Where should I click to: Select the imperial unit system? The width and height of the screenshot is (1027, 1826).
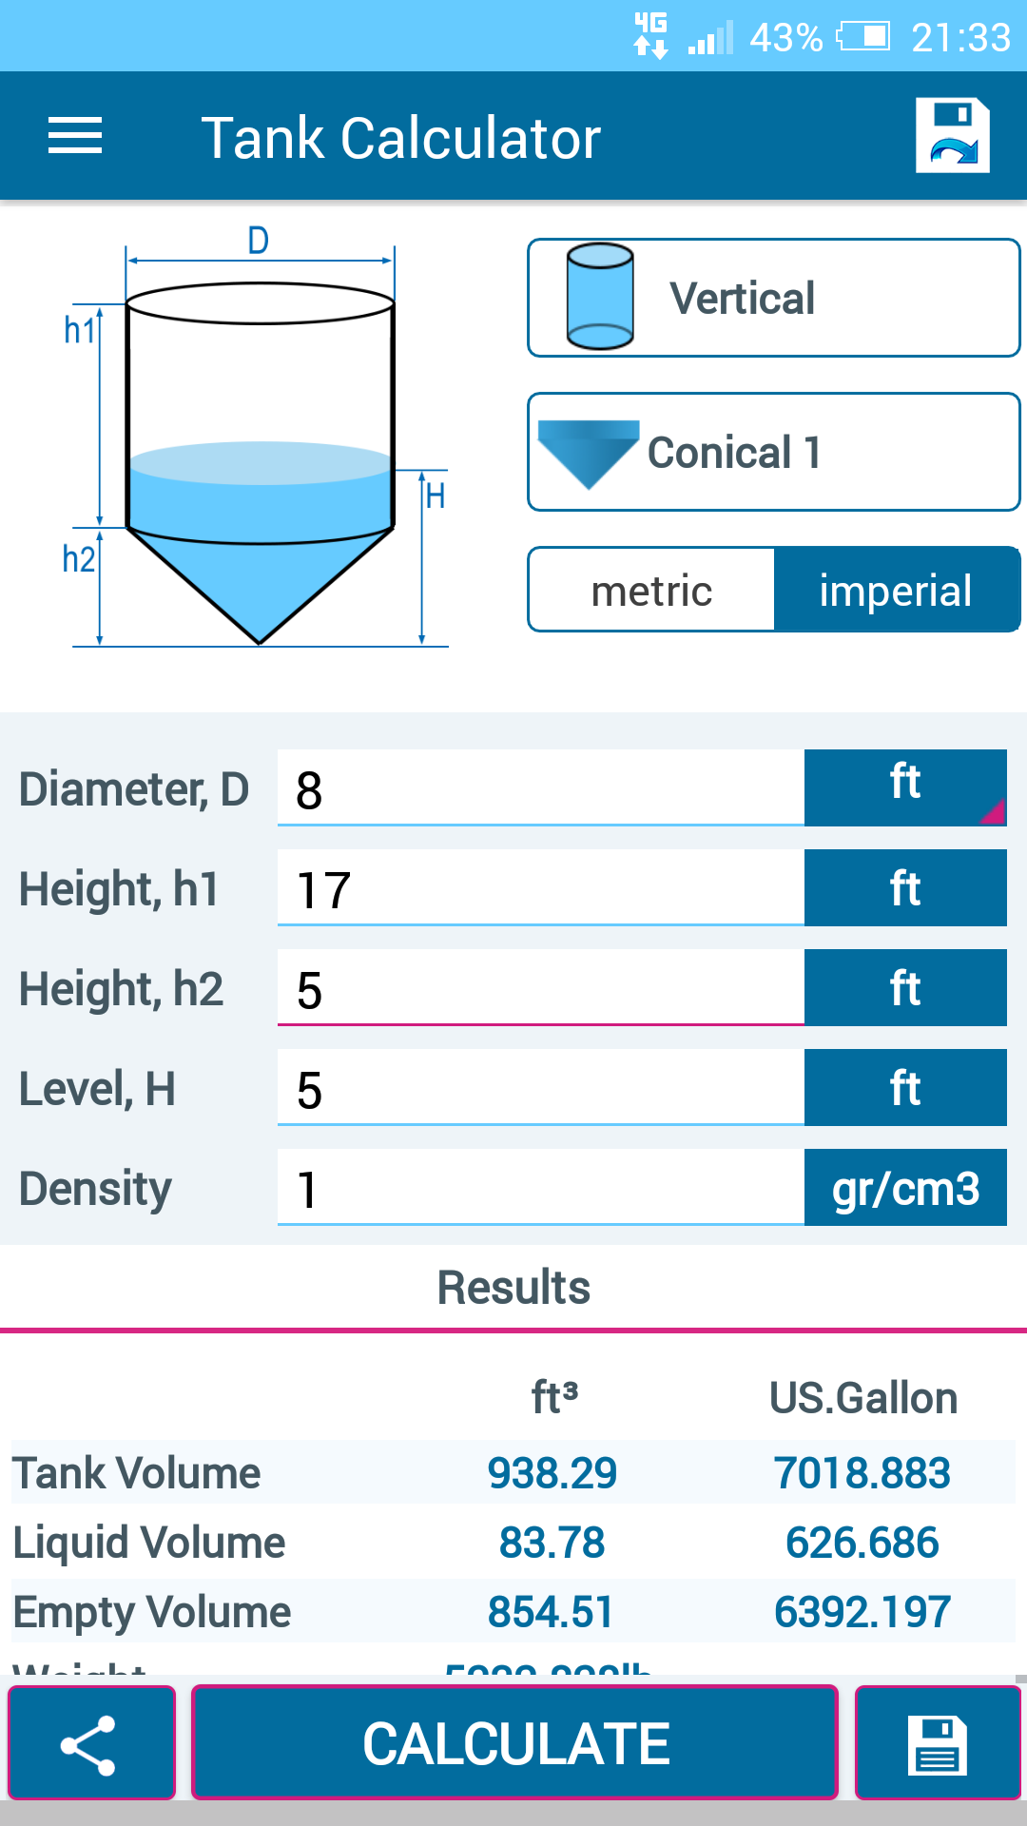coord(896,591)
